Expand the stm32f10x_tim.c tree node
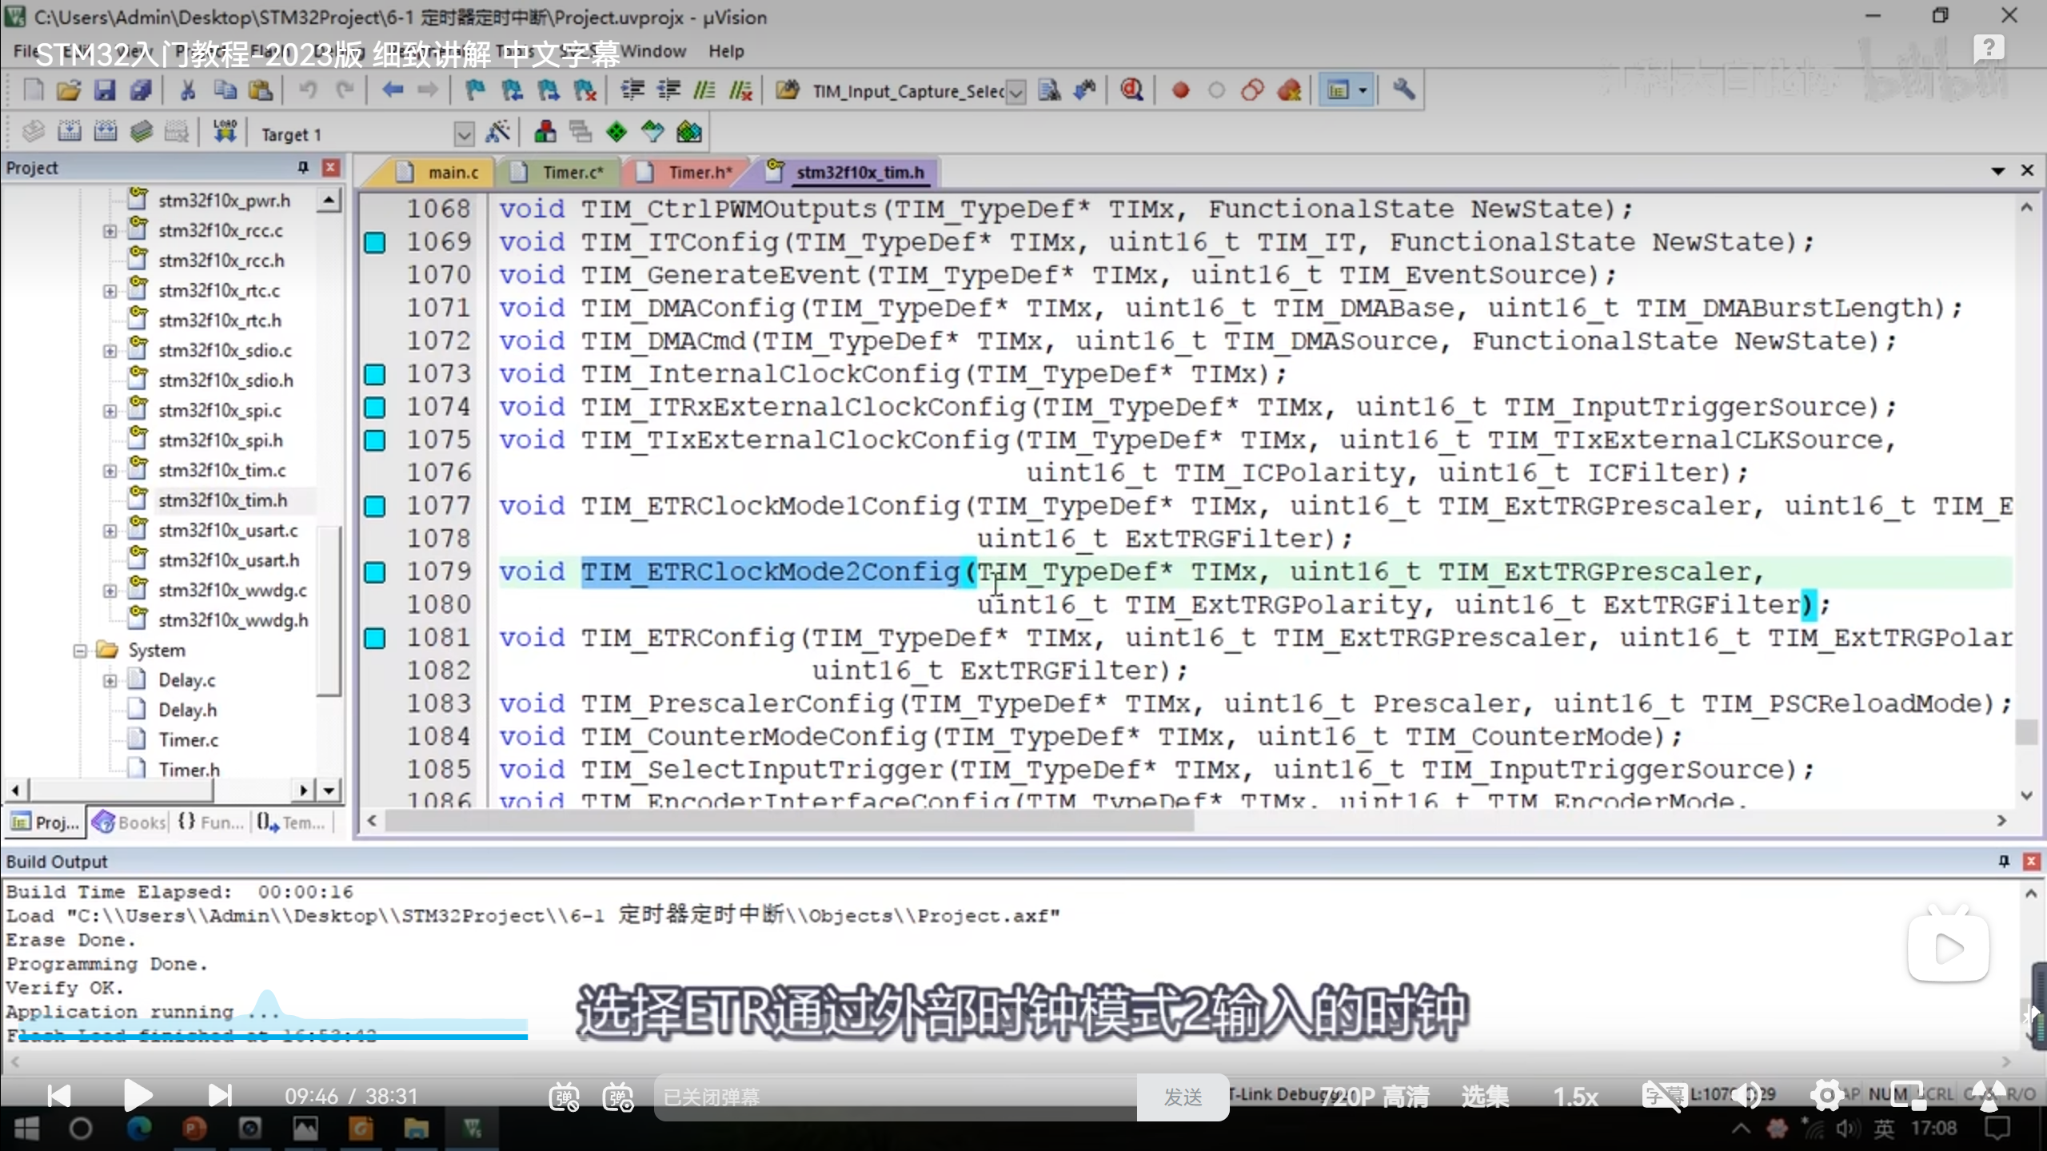Viewport: 2047px width, 1151px height. click(x=110, y=471)
